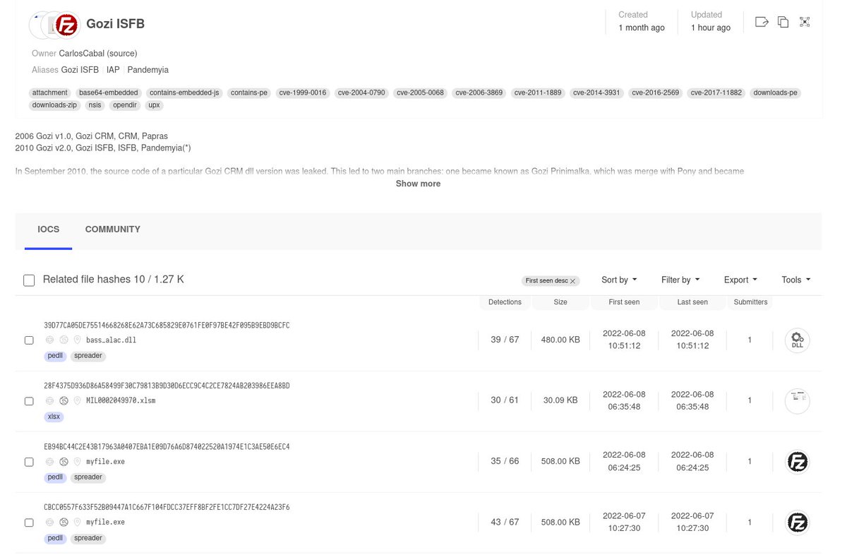This screenshot has height=555, width=847.
Task: Expand the description with Show more
Action: pyautogui.click(x=418, y=184)
